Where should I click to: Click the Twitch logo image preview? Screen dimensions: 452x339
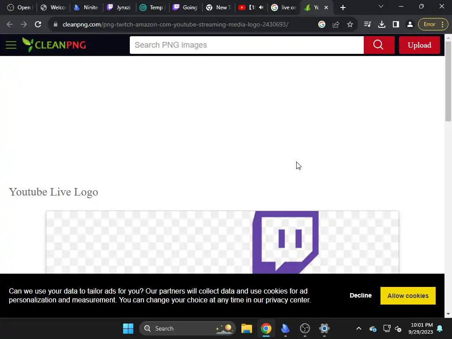coord(222,242)
